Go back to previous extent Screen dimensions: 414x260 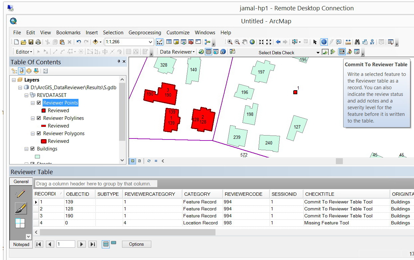278,42
